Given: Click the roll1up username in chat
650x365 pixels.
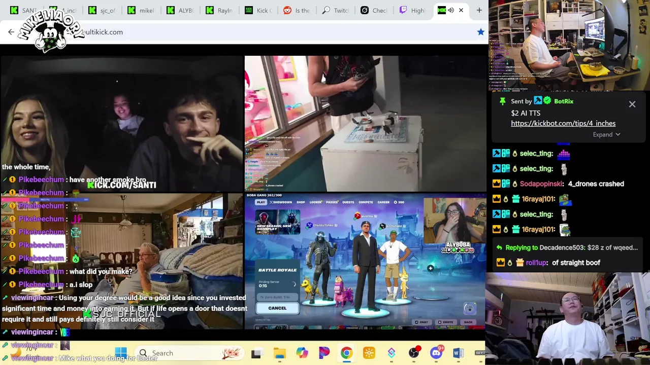Looking at the screenshot, I should click(x=537, y=263).
